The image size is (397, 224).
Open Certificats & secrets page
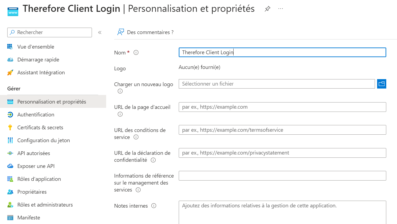point(40,127)
